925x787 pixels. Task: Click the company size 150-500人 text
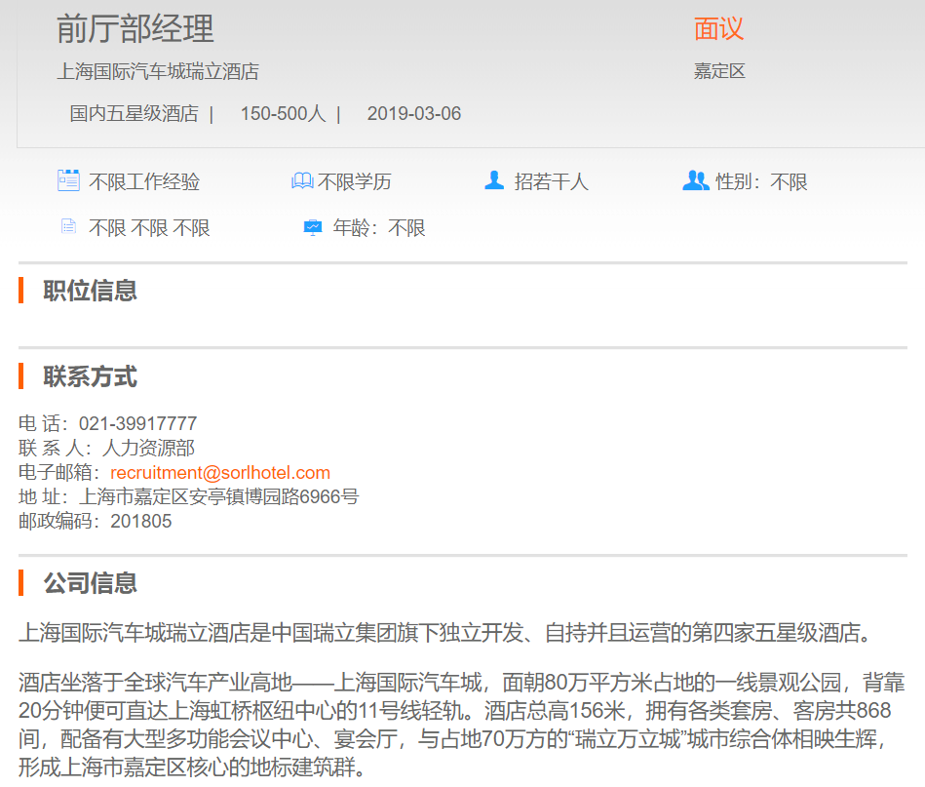tap(283, 114)
